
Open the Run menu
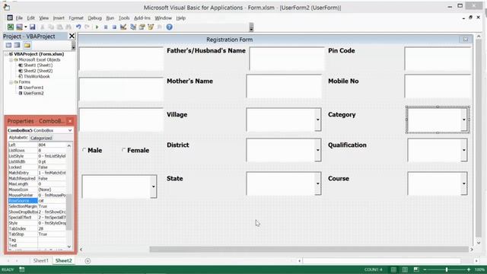110,18
